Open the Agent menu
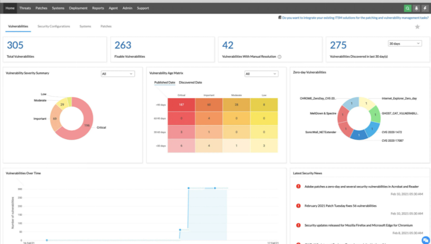 tap(113, 8)
